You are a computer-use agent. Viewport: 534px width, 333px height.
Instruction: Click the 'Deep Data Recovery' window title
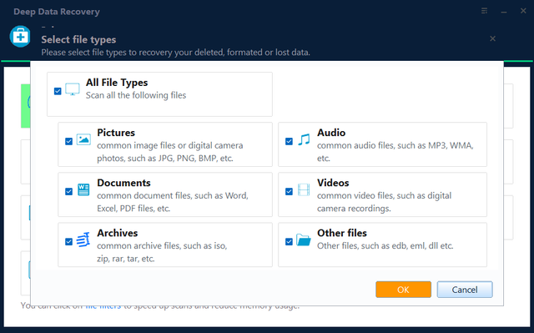57,12
